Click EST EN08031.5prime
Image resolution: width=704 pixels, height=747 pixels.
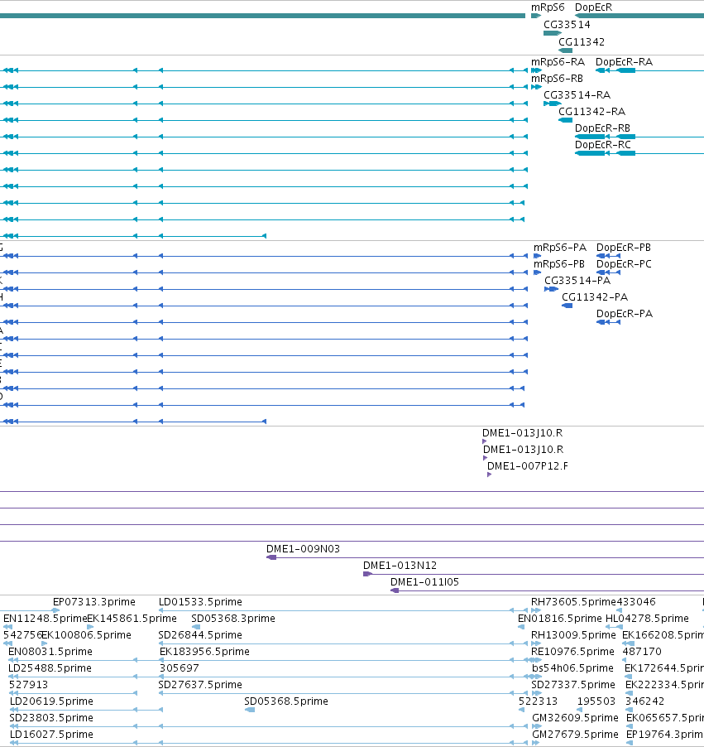50,651
